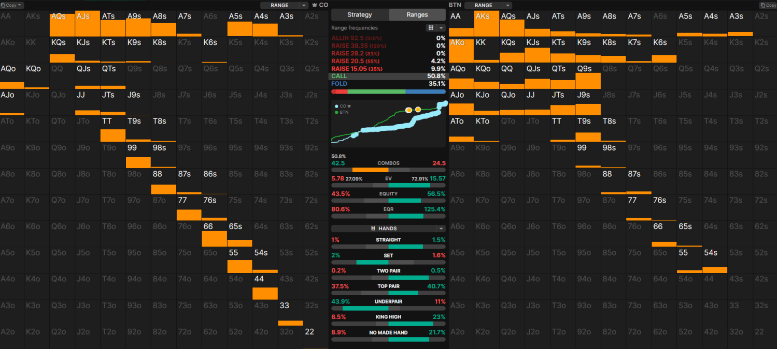Click the Copy icon at the far right
777x349 pixels.
[768, 5]
